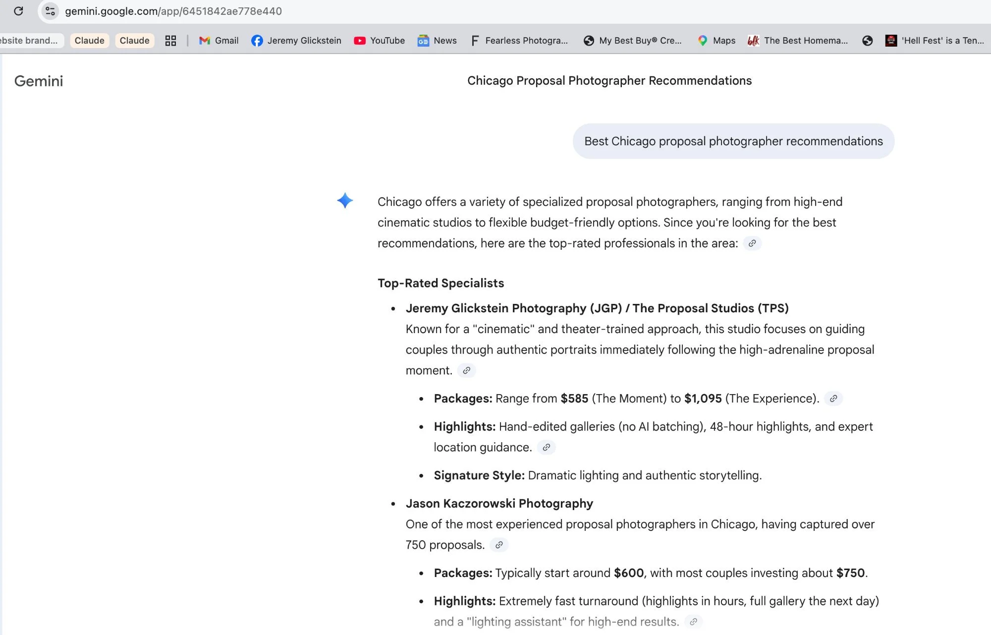Open site information settings in the address bar
Screen dimensions: 991x635
point(50,11)
